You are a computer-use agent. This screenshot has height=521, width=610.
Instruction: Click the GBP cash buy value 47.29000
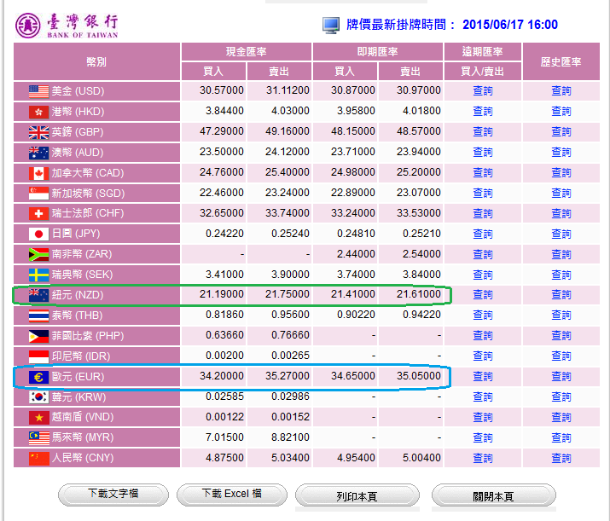(x=222, y=131)
